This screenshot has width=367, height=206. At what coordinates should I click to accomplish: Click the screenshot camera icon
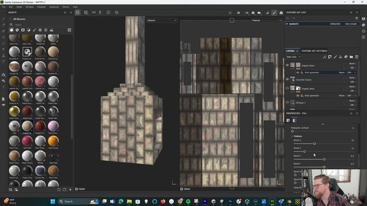pyautogui.click(x=281, y=13)
